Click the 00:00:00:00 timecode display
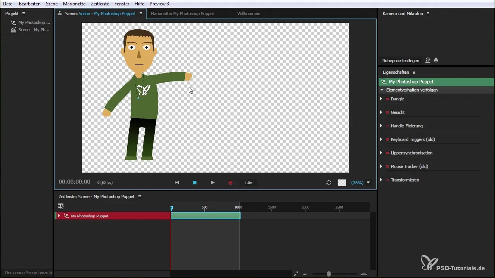 75,182
